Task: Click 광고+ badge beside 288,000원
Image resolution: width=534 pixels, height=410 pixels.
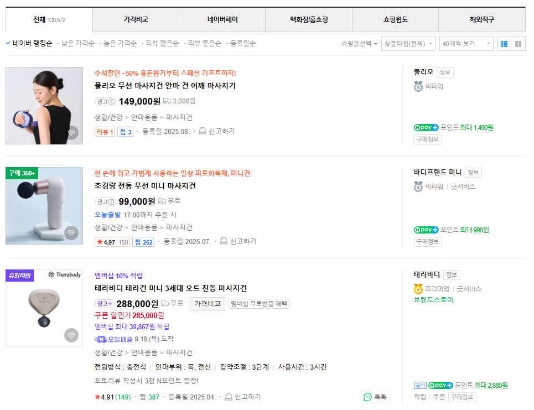Action: 104,303
